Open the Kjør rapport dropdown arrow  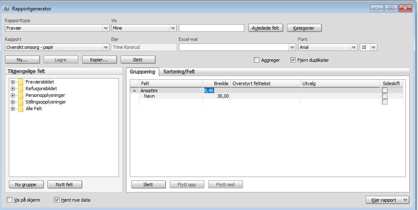coord(405,200)
